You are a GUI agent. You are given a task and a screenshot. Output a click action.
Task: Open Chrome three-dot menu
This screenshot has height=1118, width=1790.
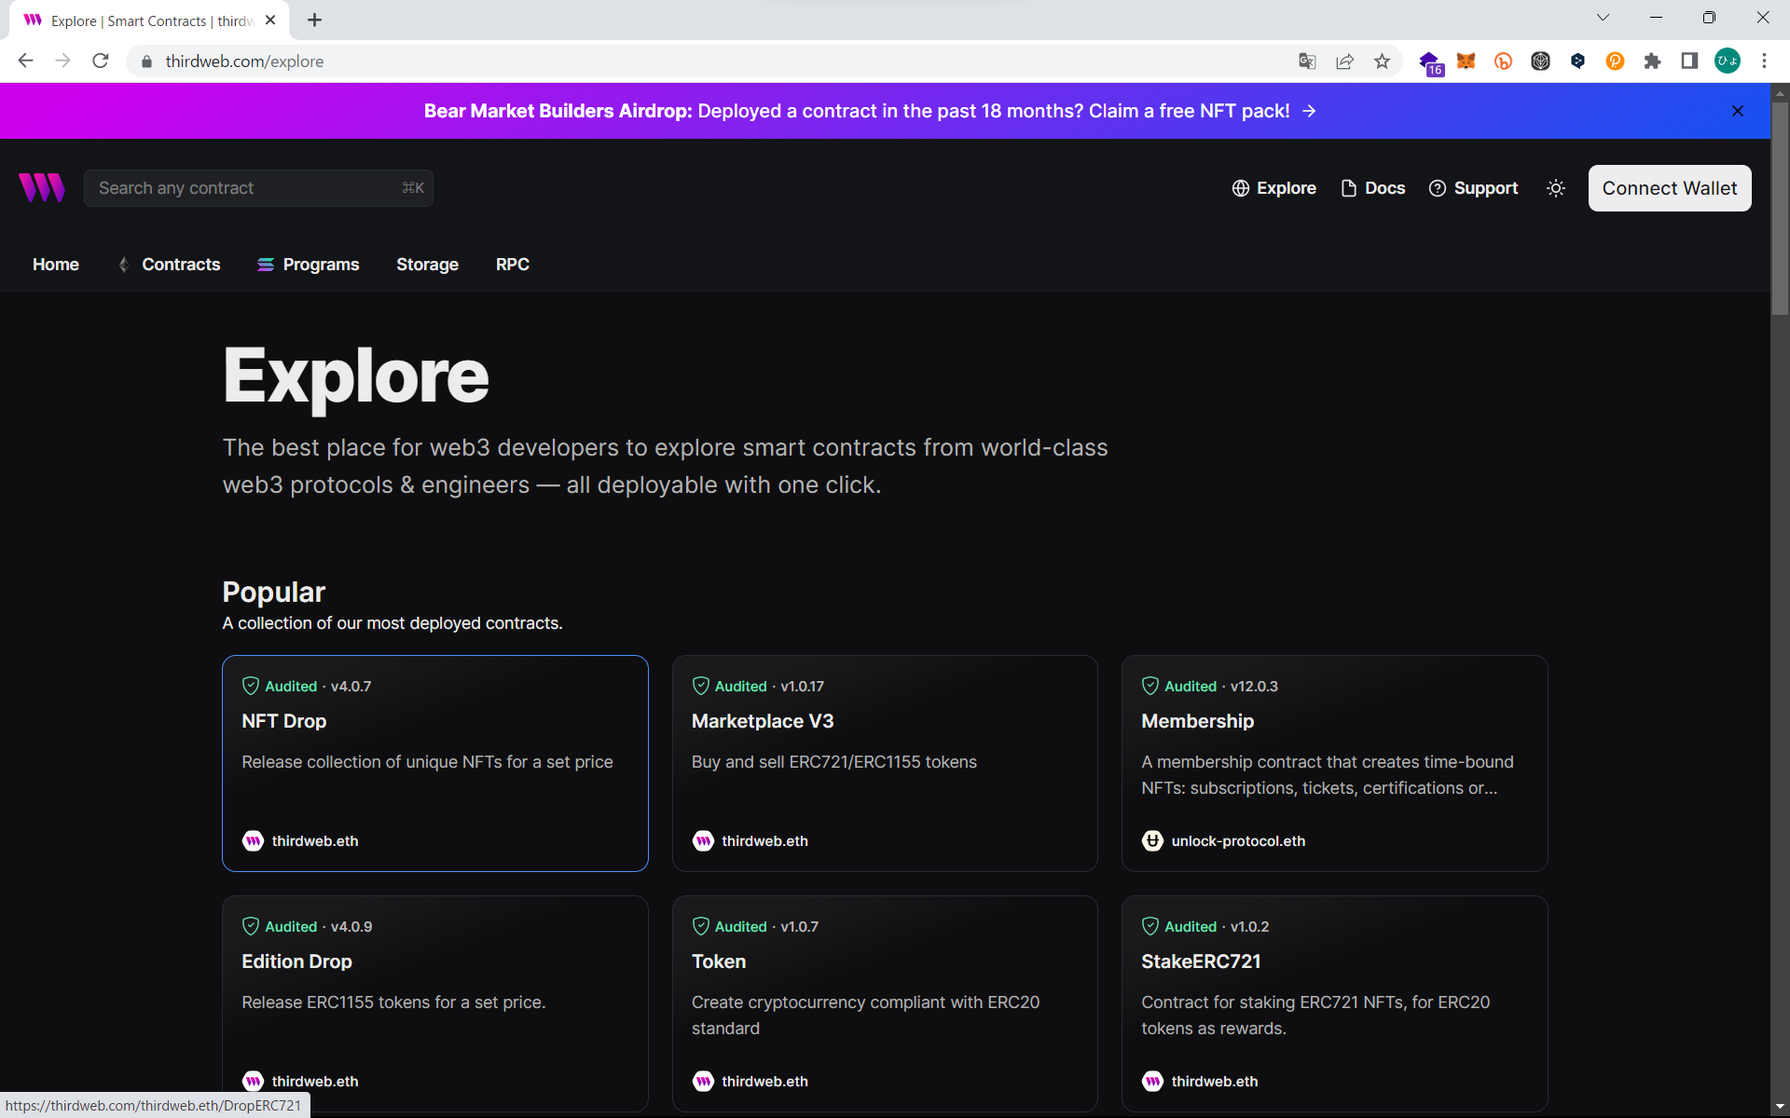(1764, 61)
